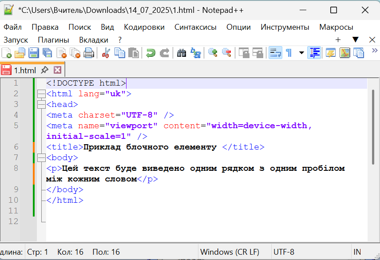Click the New file toolbar icon
The image size is (380, 260).
click(7, 53)
